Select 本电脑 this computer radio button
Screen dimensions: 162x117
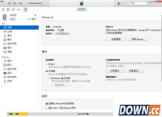47,71
